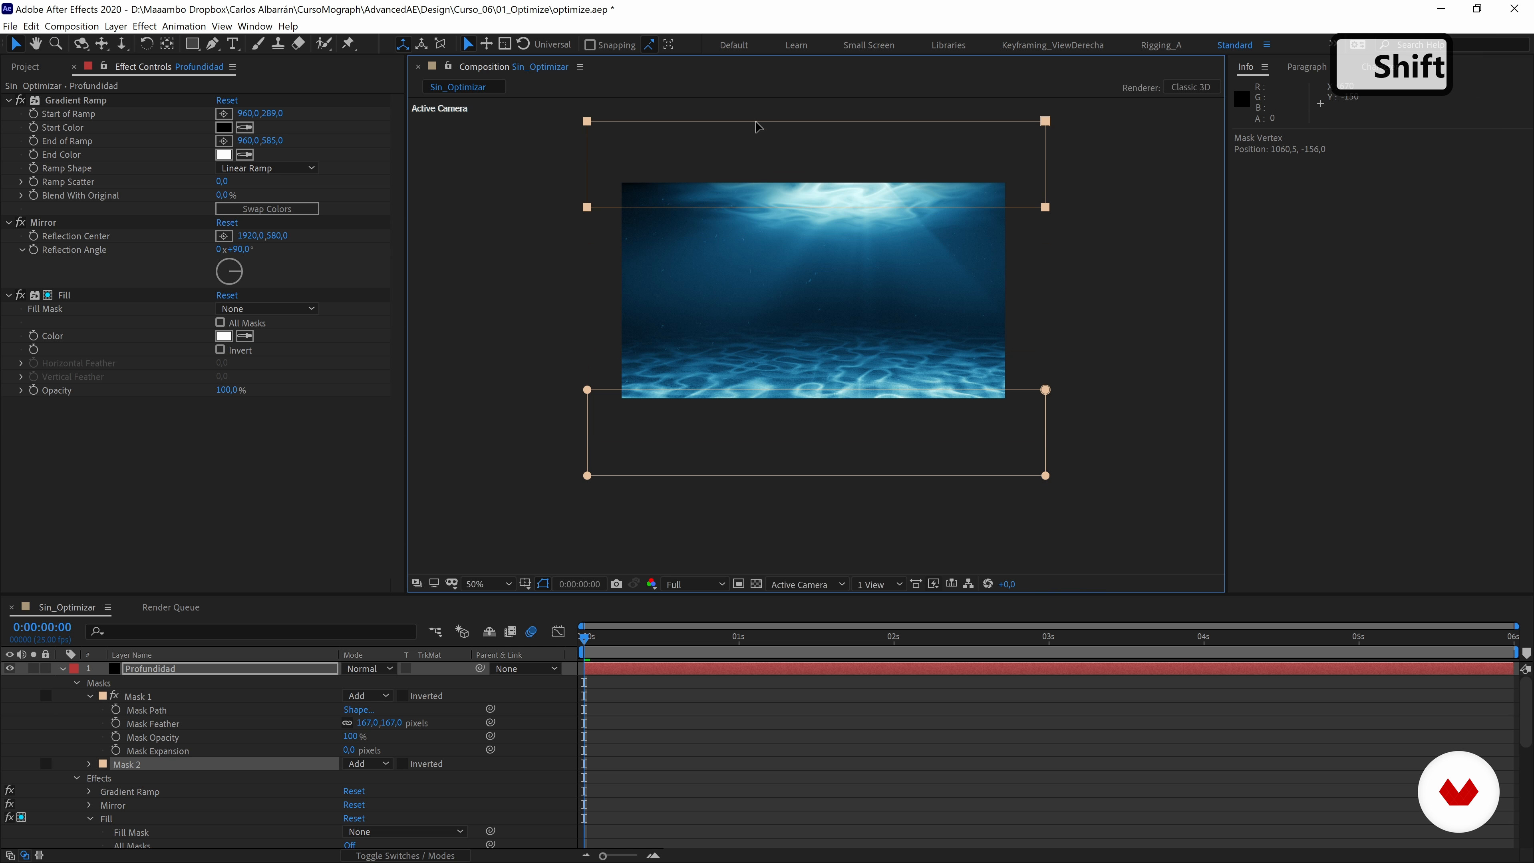Check the All Masks checkbox
The height and width of the screenshot is (863, 1534).
(221, 322)
